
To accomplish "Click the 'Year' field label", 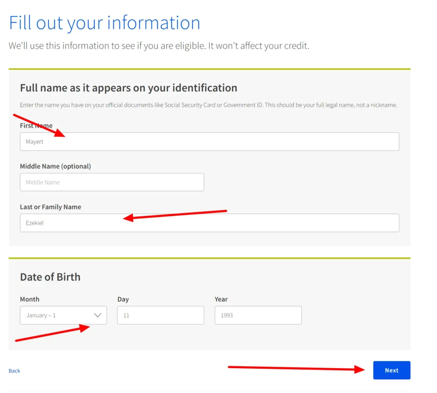I will coord(221,299).
